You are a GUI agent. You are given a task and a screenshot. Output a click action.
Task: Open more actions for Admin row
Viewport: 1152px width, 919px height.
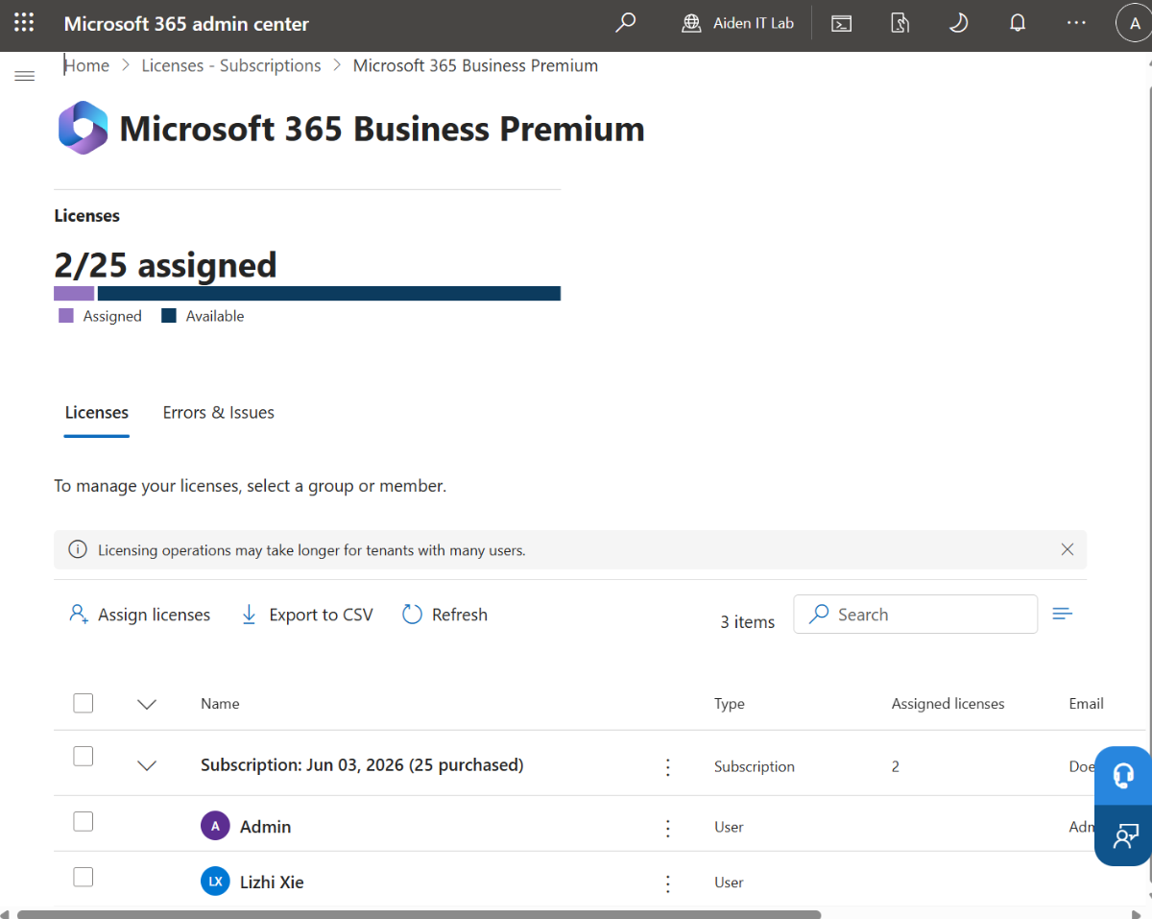[x=668, y=827]
